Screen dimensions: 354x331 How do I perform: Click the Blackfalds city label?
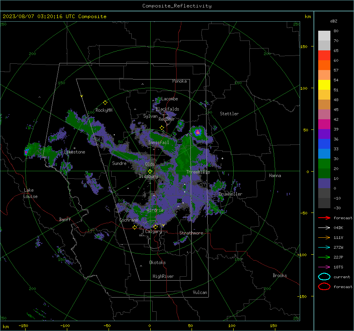[167, 109]
